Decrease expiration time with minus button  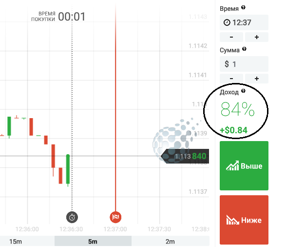[231, 37]
